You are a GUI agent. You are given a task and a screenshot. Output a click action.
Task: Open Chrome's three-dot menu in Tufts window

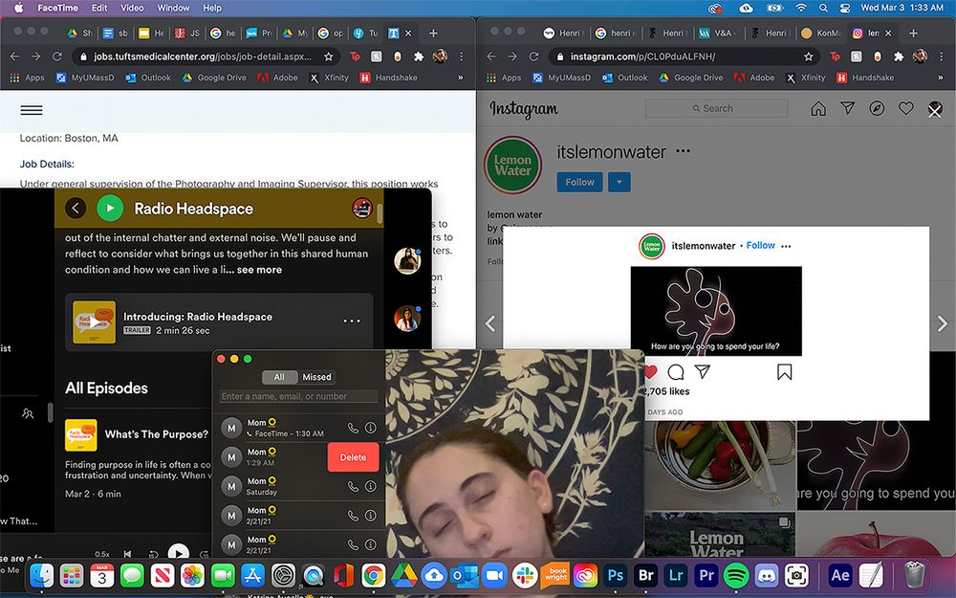[x=462, y=56]
